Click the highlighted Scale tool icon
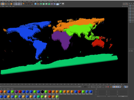 pos(3,4)
